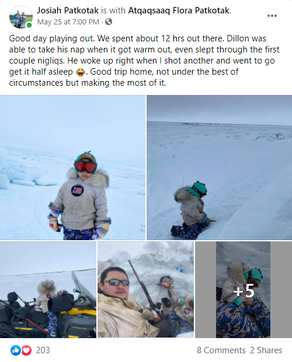View the 2 Shares list
This screenshot has height=362, width=292.
266,350
